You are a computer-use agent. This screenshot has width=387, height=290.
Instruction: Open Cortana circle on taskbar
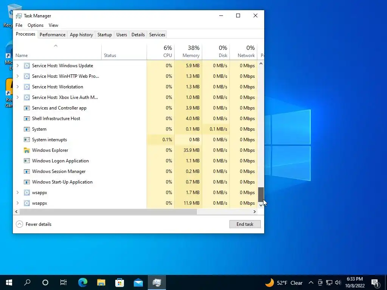point(45,282)
